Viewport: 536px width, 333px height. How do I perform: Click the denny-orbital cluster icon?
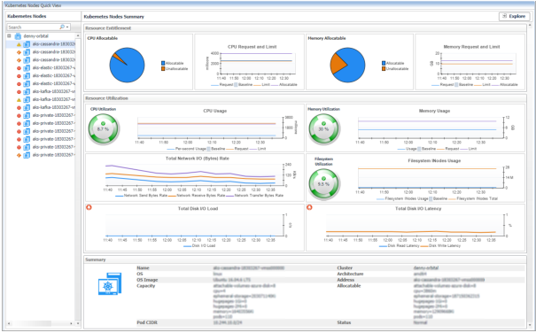click(18, 36)
